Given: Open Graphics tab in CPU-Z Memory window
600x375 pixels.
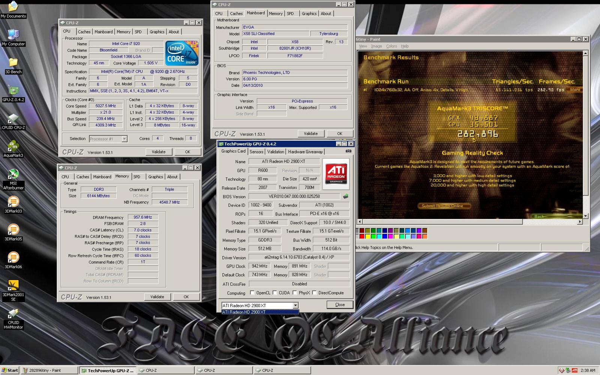Looking at the screenshot, I should click(156, 177).
